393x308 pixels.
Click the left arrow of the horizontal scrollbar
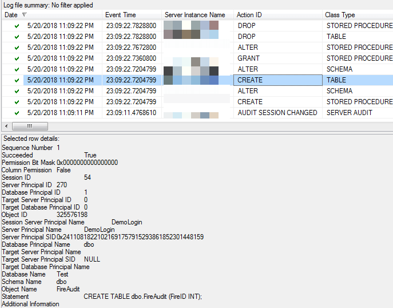6,126
